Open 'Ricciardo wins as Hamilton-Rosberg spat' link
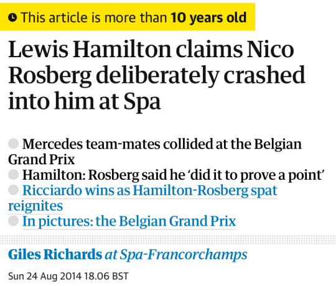This screenshot has width=336, height=286. [x=150, y=190]
